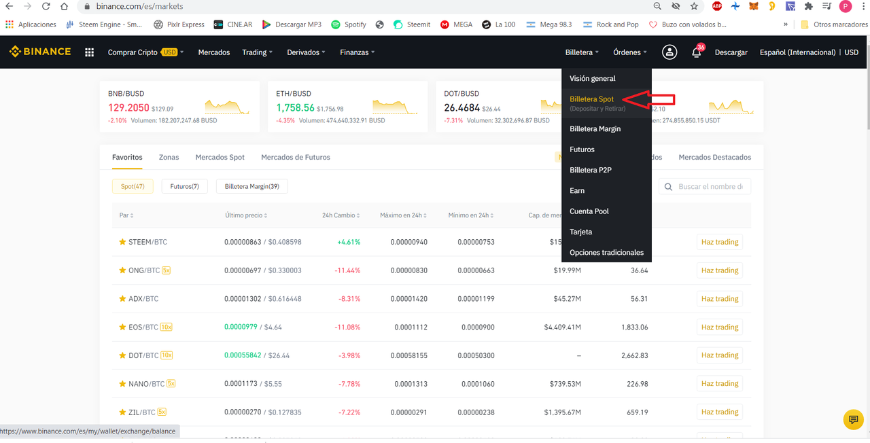
Task: Open the browser extensions puzzle icon
Action: 808,6
